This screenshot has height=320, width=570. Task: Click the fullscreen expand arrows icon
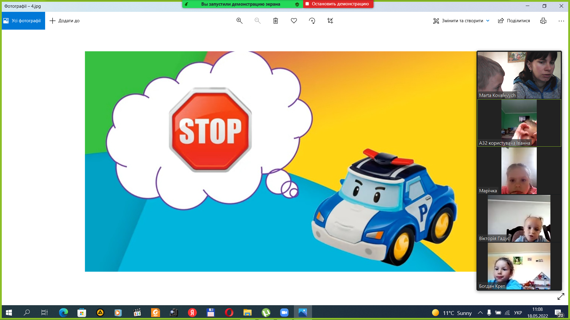coord(561,296)
